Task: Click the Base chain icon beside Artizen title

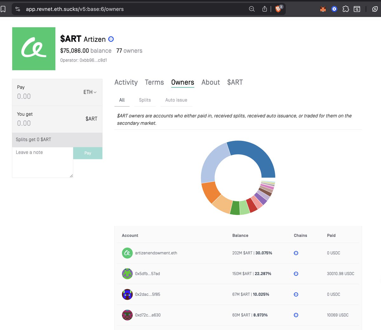Action: pyautogui.click(x=111, y=39)
